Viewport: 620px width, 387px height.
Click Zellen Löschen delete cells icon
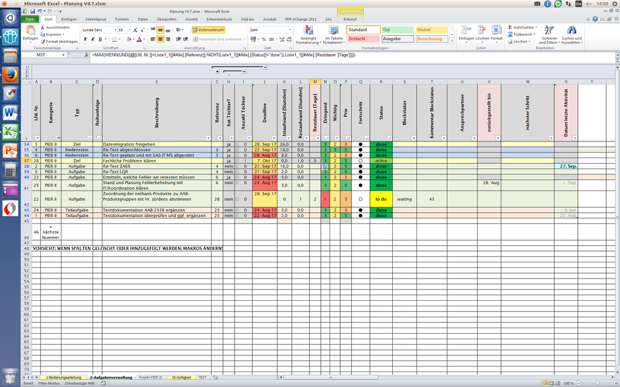482,30
